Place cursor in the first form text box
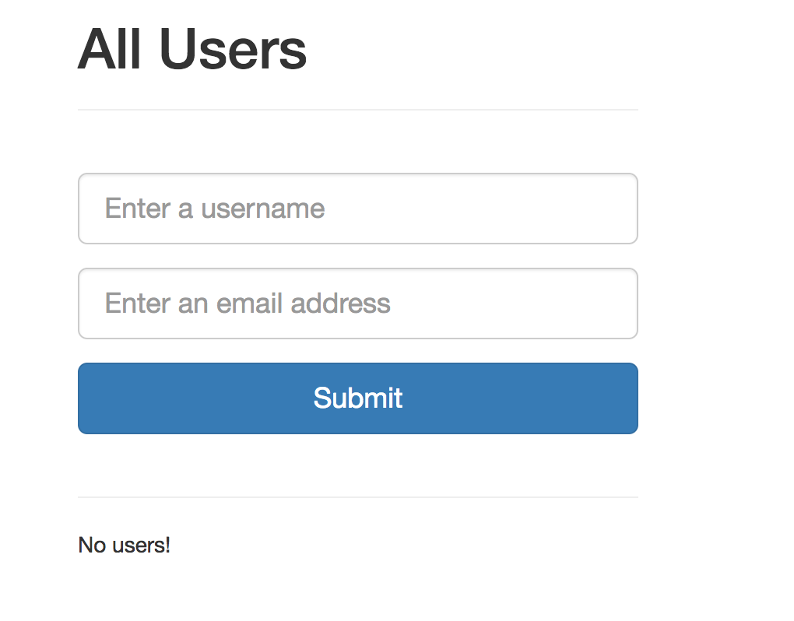 click(358, 209)
